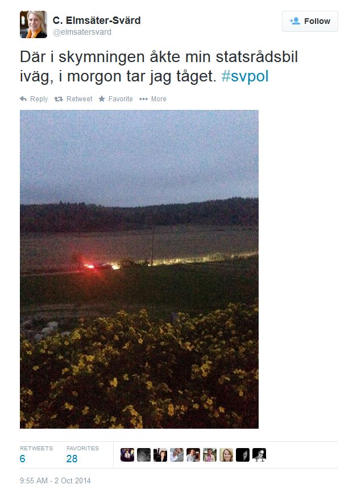Select the fourth avatar, man in white shirt
The width and height of the screenshot is (357, 501).
point(177,455)
